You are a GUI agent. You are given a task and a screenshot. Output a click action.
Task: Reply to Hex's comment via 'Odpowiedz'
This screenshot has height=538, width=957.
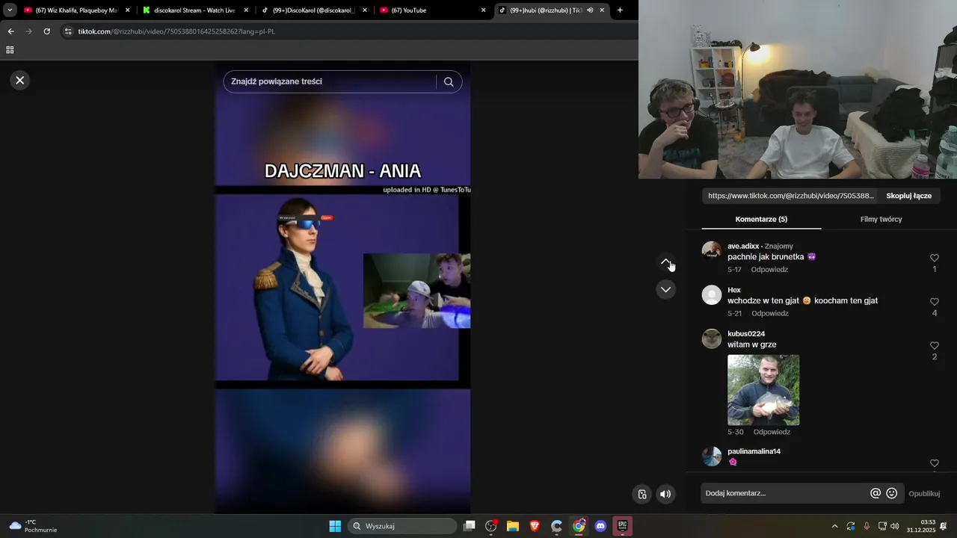769,314
